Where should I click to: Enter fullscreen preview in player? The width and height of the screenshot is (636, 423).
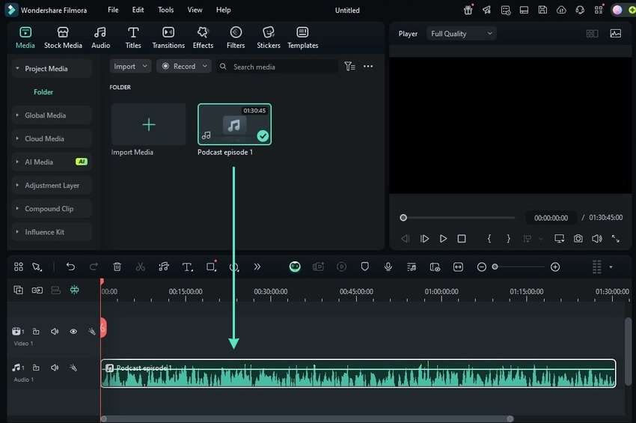pos(615,239)
